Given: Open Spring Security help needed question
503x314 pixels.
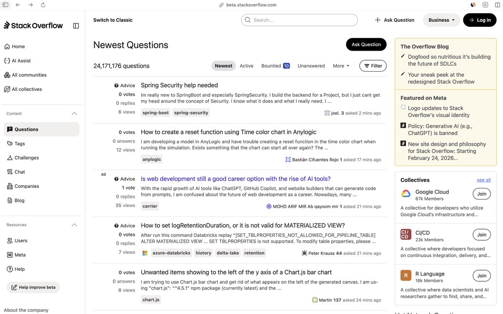Looking at the screenshot, I should coord(179,85).
